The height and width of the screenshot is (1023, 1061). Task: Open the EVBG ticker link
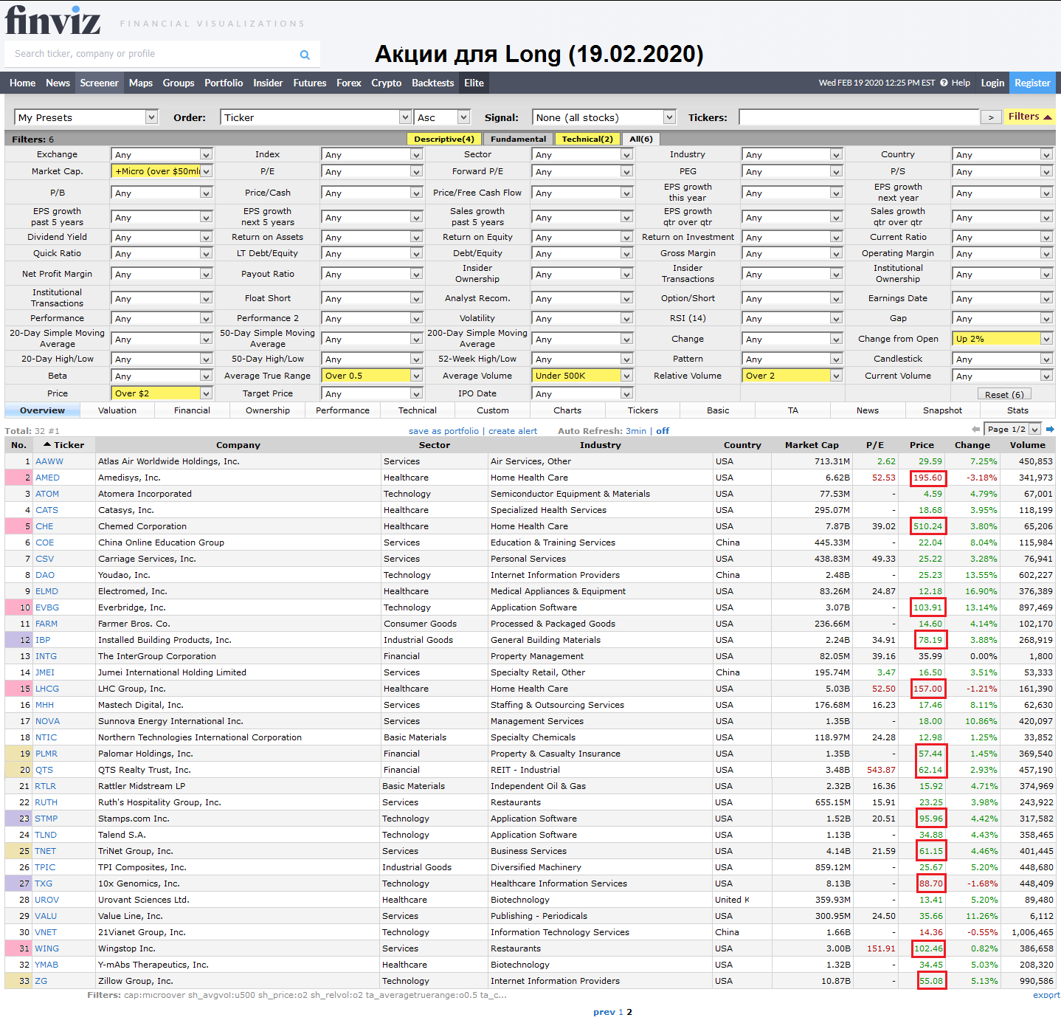(x=47, y=607)
